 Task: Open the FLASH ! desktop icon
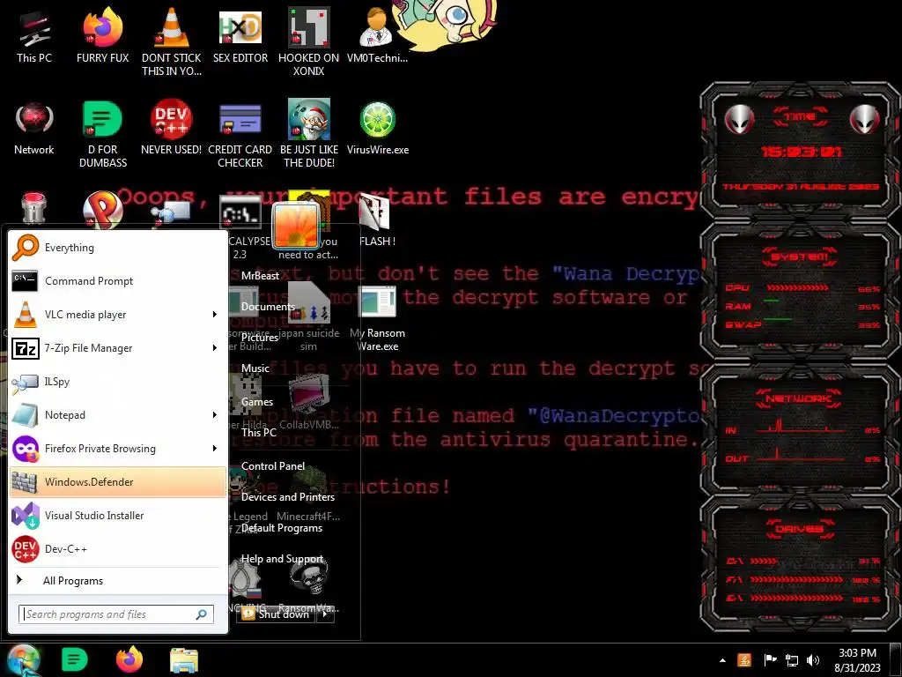point(377,219)
